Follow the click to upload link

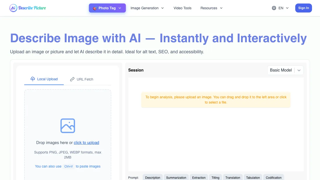[x=86, y=143]
